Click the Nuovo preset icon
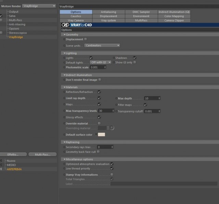The width and height of the screenshot is (219, 204). click(1, 160)
